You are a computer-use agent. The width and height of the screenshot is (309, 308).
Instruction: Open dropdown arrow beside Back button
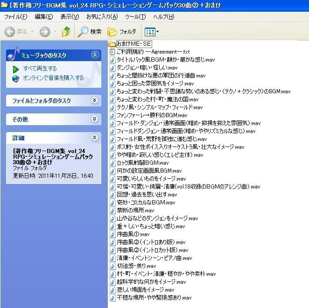coord(33,32)
